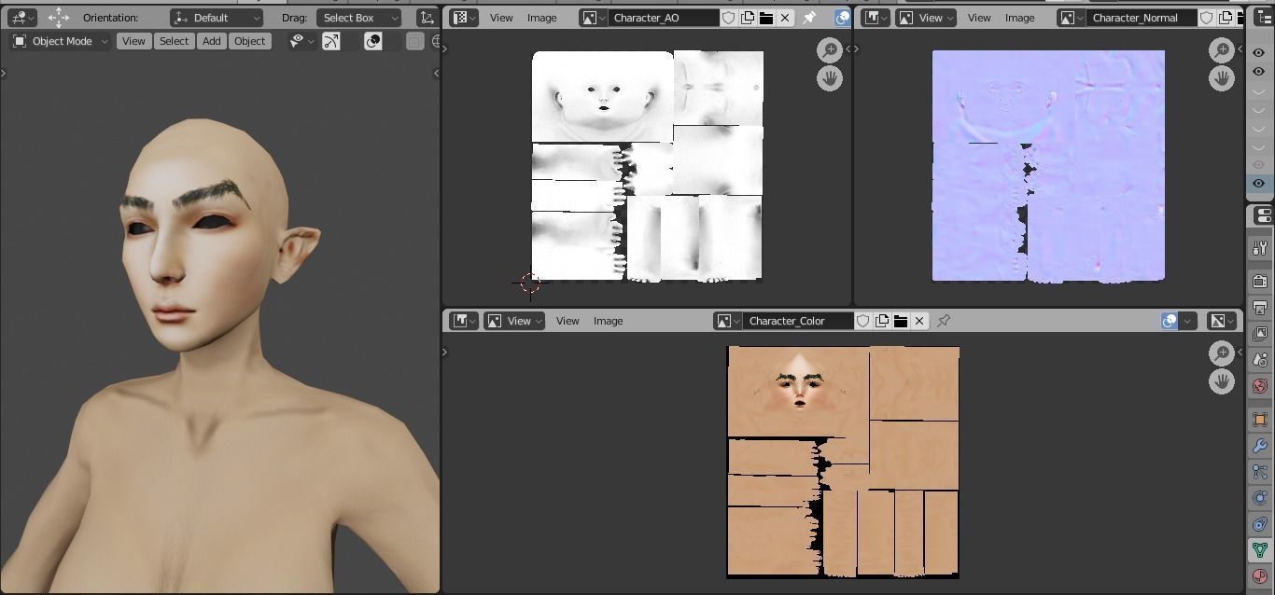Create a new image next to Character_AO

[748, 18]
